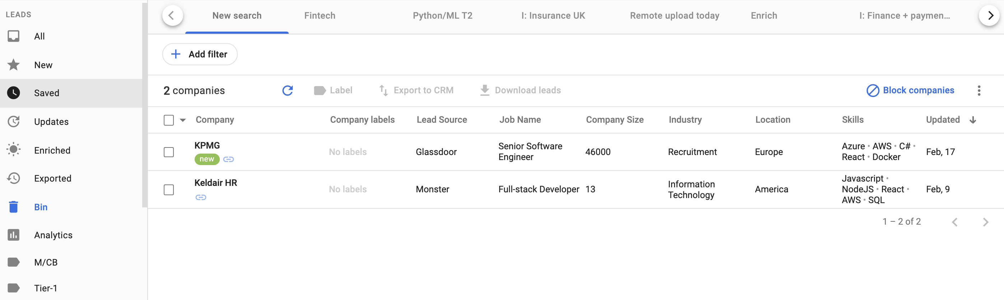Toggle the select-all companies checkbox

(169, 120)
